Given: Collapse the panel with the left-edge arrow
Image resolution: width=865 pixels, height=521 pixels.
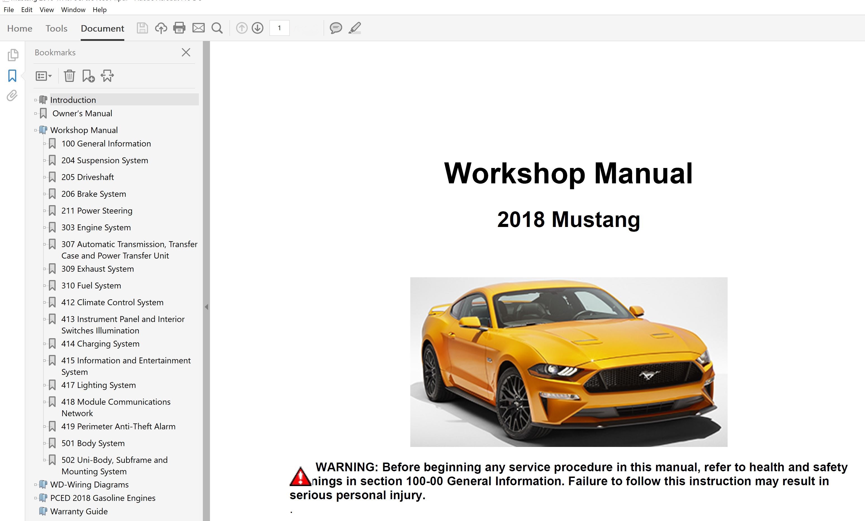Looking at the screenshot, I should tap(207, 307).
